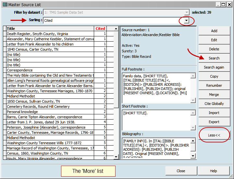
Task: Select '1850 Census, Sullivan County, TN' row
Action: pyautogui.click(x=58, y=101)
